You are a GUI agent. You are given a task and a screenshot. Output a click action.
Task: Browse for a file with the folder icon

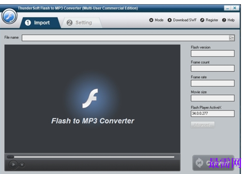click(x=231, y=38)
